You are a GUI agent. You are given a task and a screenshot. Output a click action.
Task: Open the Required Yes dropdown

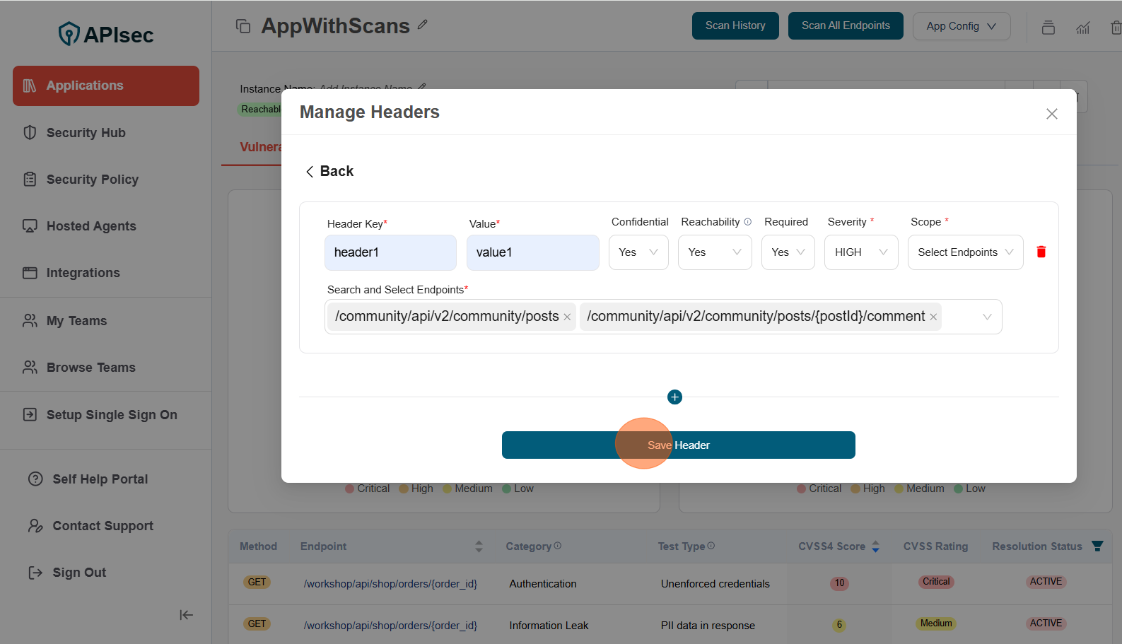click(788, 252)
